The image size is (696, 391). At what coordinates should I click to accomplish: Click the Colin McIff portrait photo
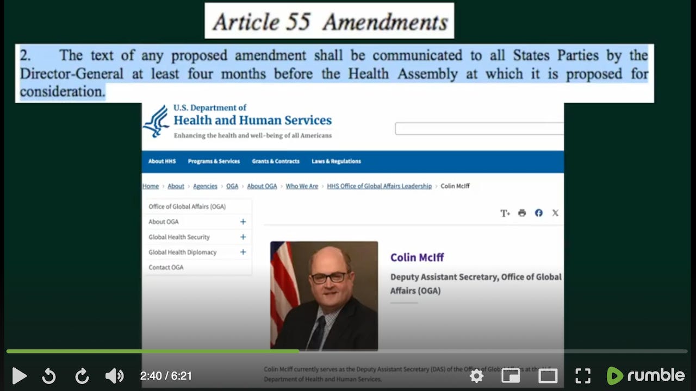point(324,295)
